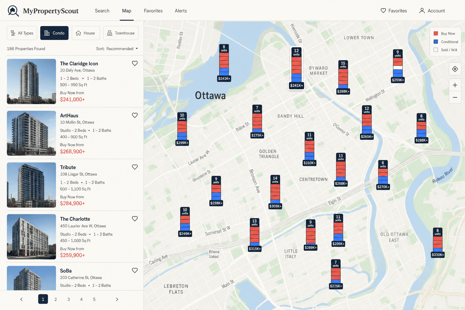Open the Account menu
Image resolution: width=465 pixels, height=310 pixels.
pos(432,11)
